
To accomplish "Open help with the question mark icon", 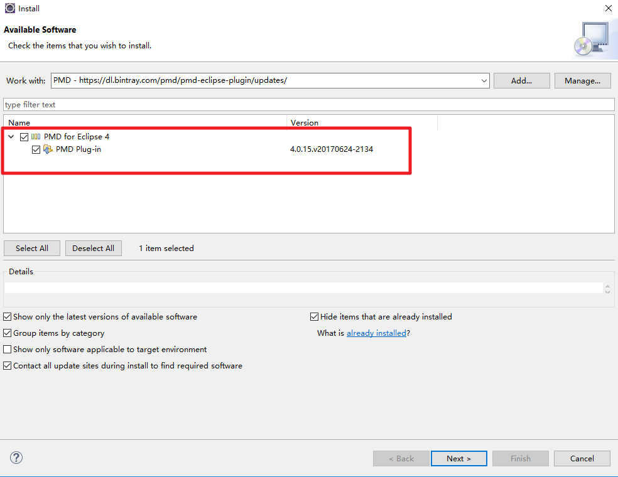I will (x=16, y=458).
